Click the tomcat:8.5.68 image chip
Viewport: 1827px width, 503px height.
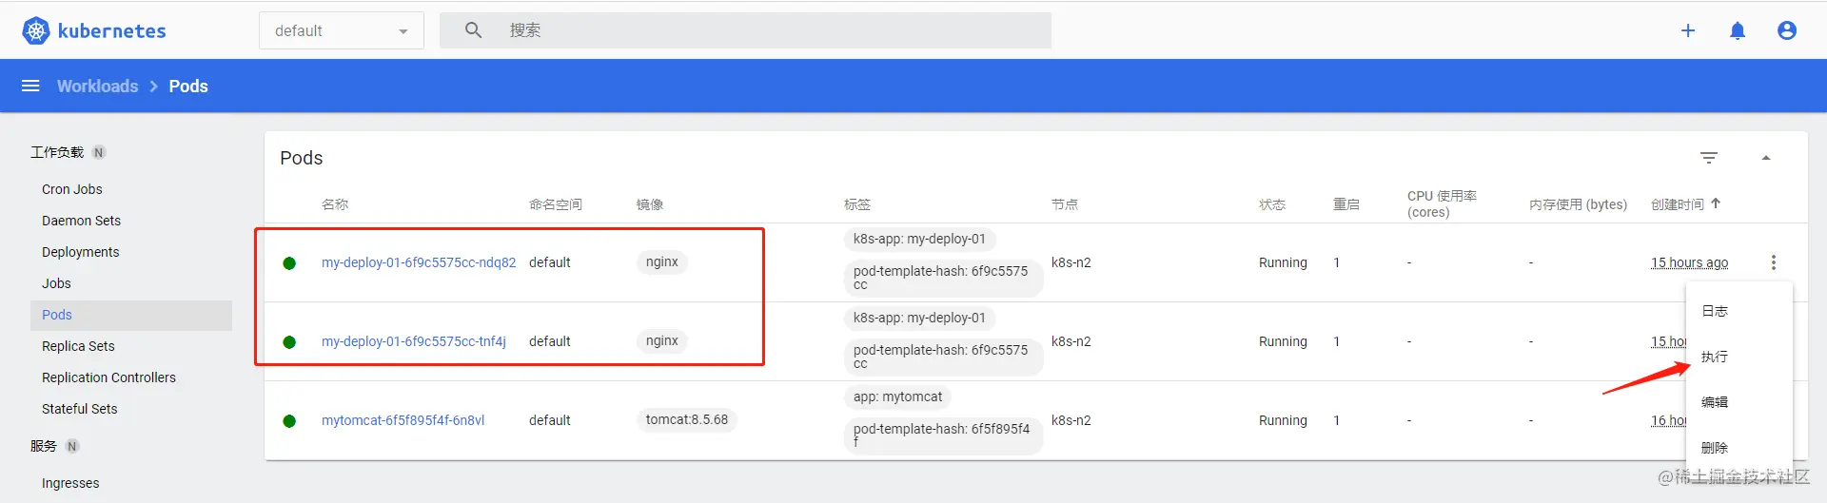pyautogui.click(x=687, y=419)
